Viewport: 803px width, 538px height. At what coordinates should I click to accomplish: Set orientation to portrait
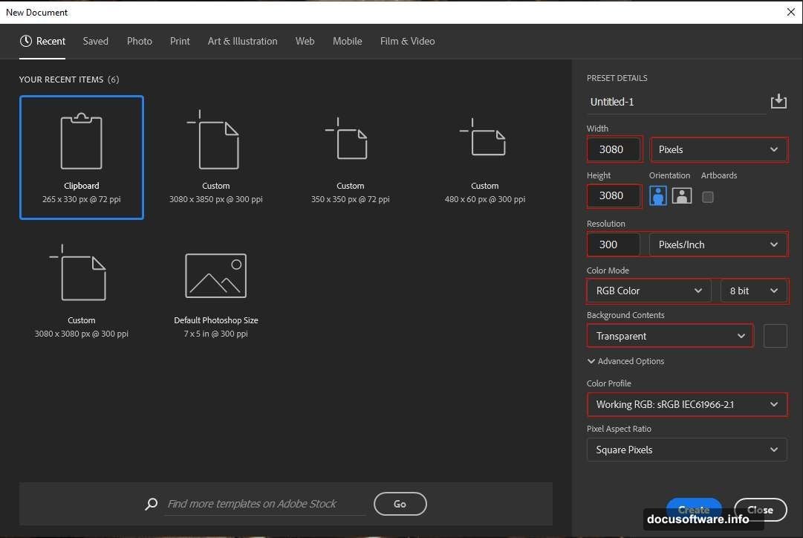click(657, 196)
